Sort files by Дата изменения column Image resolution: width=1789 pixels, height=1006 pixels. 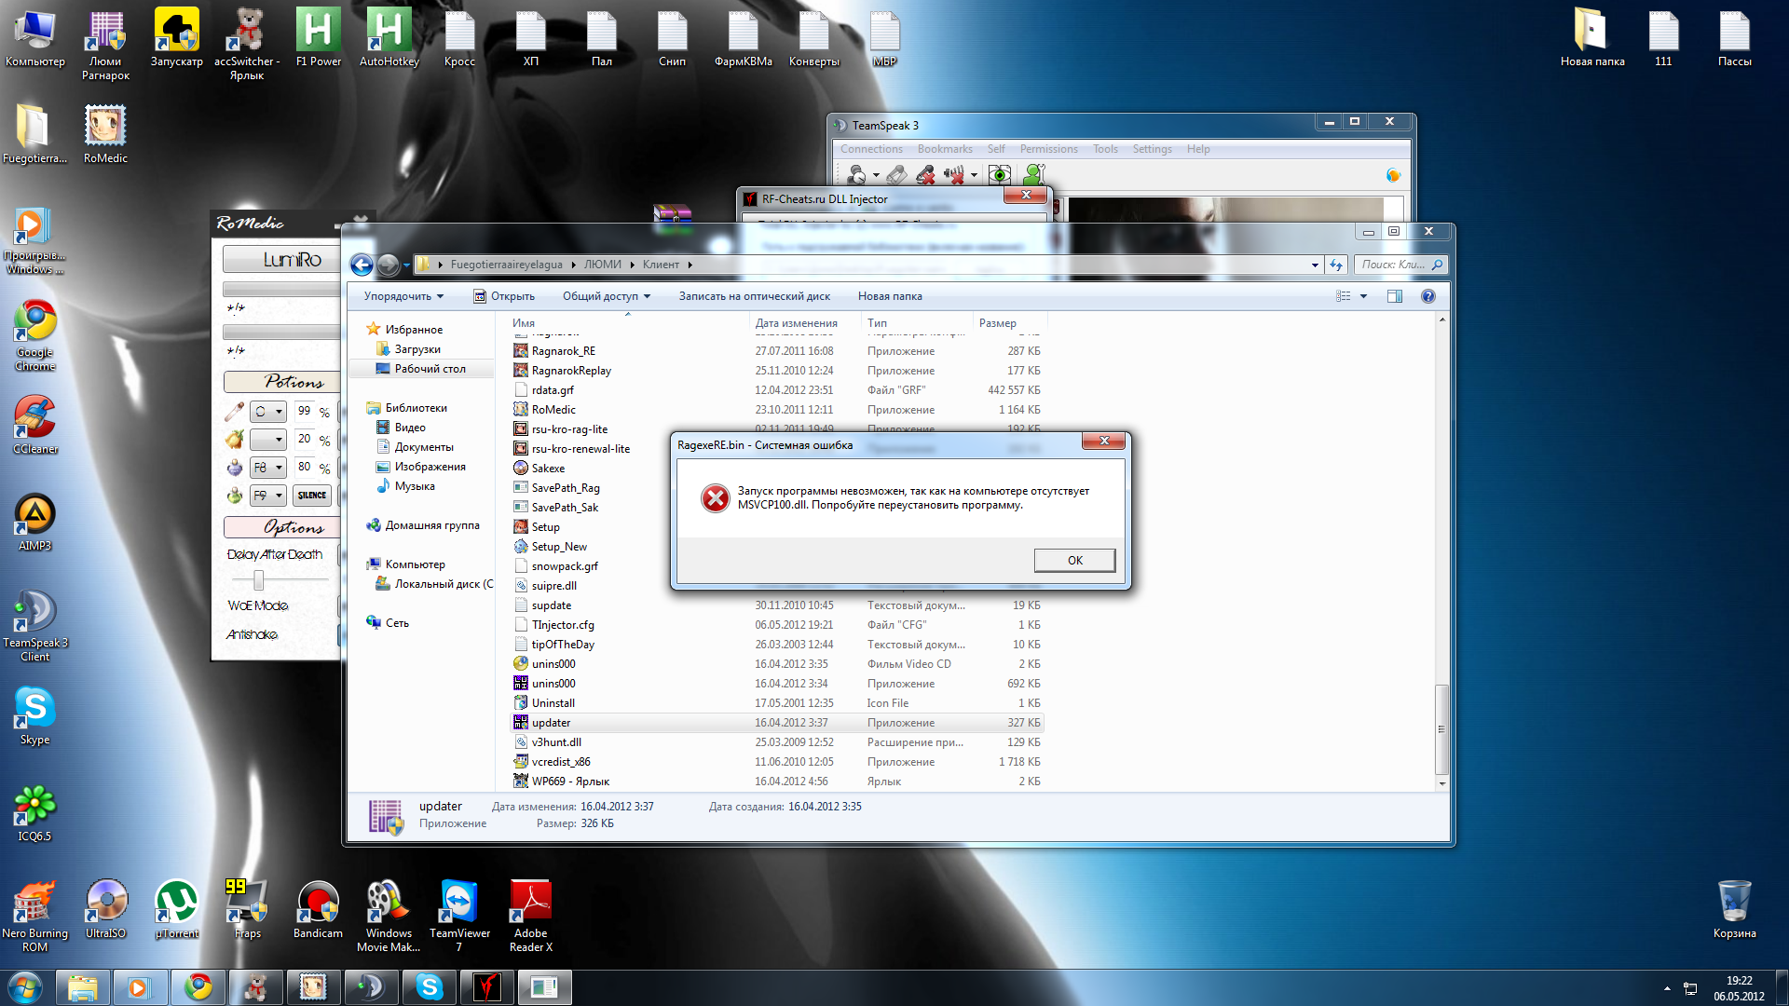point(796,323)
